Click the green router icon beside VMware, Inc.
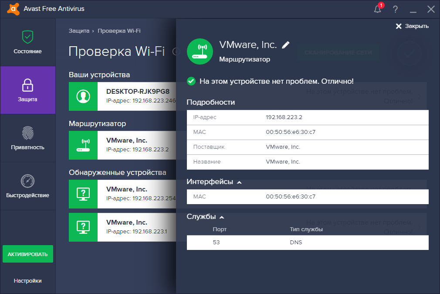Image resolution: width=440 pixels, height=294 pixels. point(200,51)
